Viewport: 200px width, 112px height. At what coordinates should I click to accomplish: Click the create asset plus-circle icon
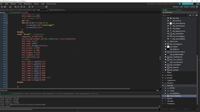pyautogui.click(x=190, y=15)
